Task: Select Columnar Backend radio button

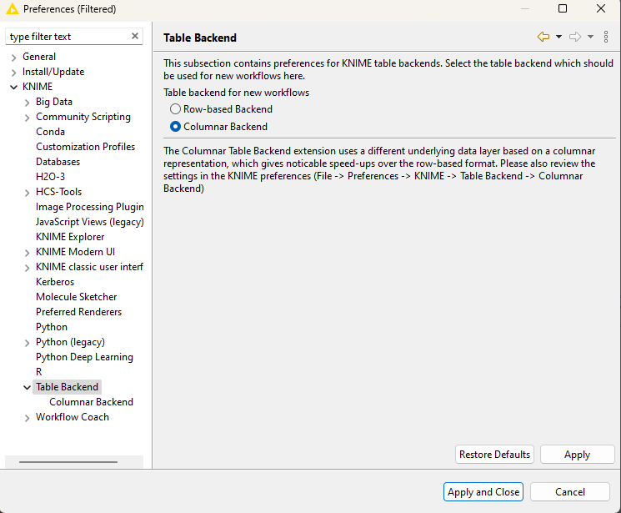Action: point(175,127)
